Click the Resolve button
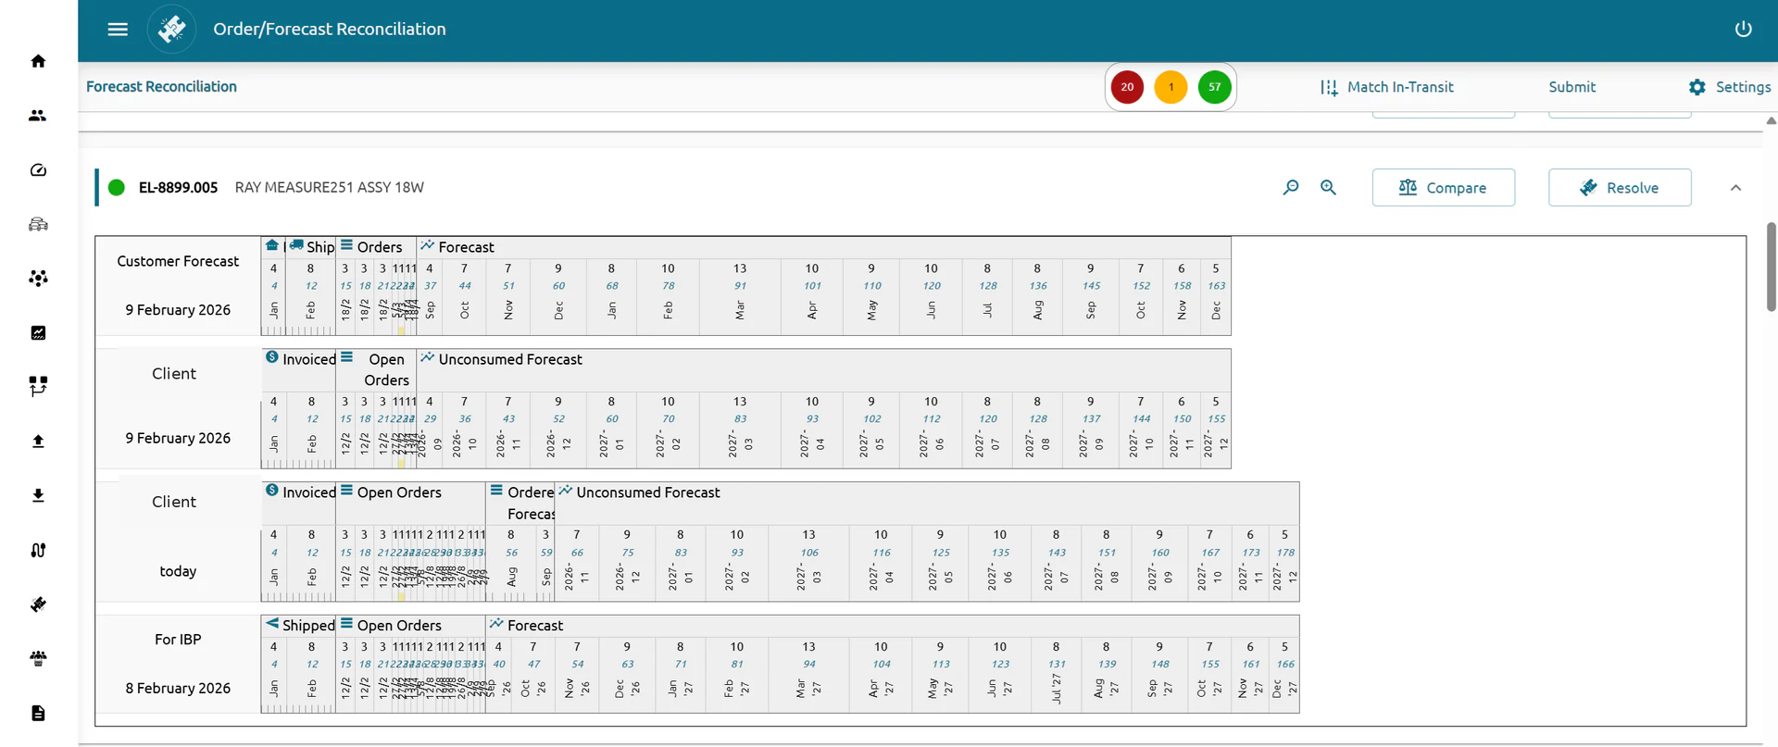This screenshot has height=747, width=1778. pos(1620,188)
